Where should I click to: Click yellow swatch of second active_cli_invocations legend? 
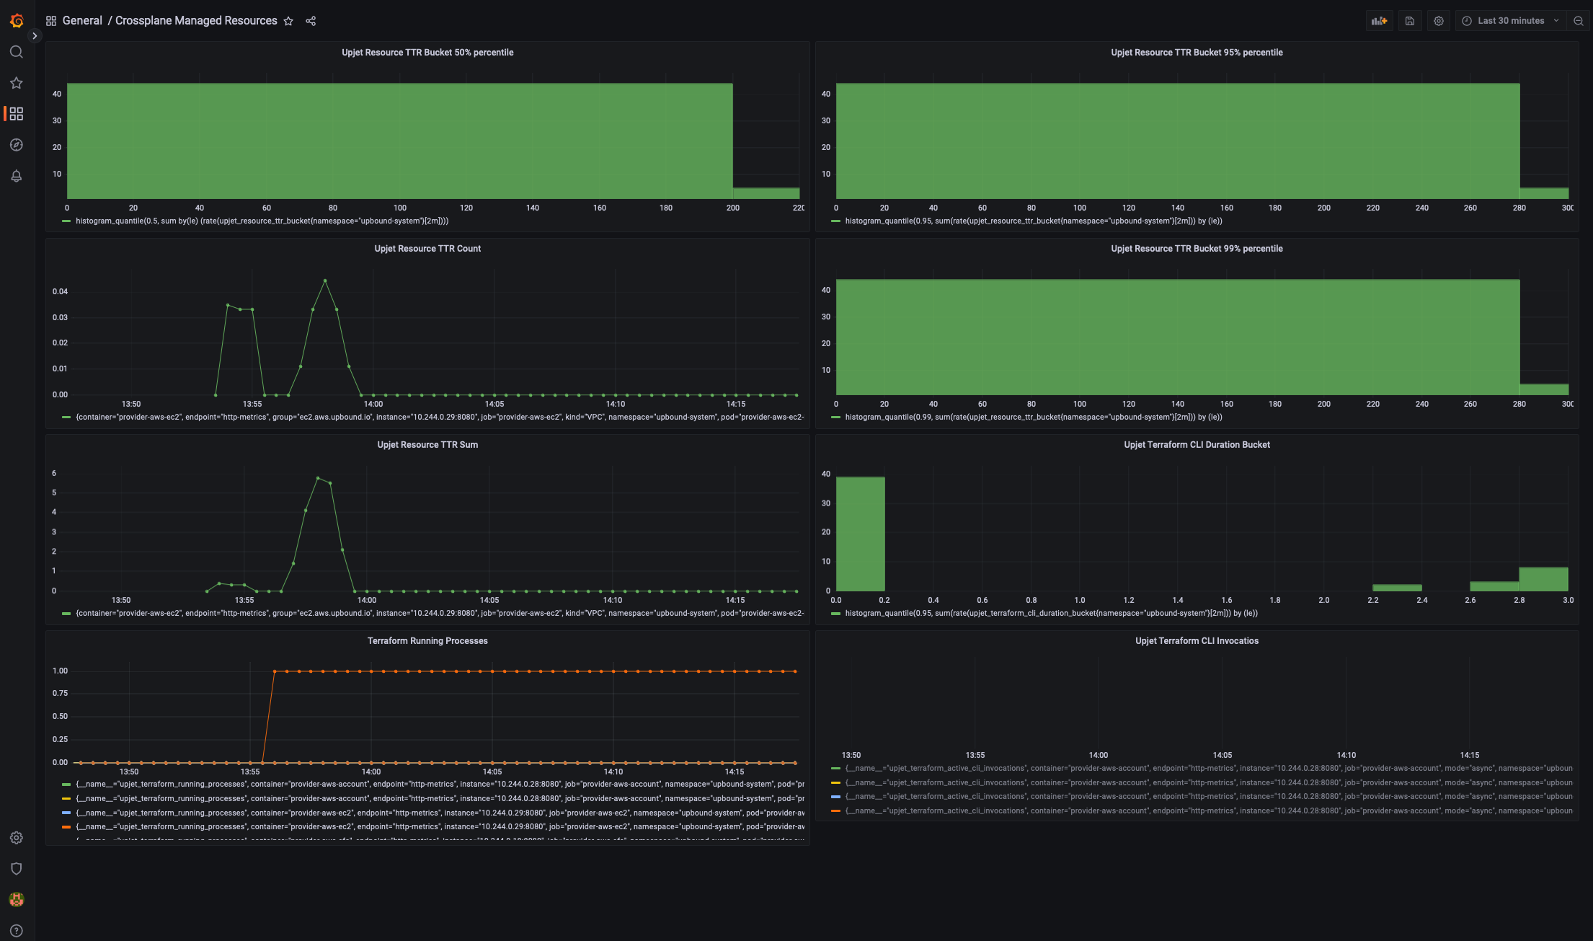tap(835, 783)
